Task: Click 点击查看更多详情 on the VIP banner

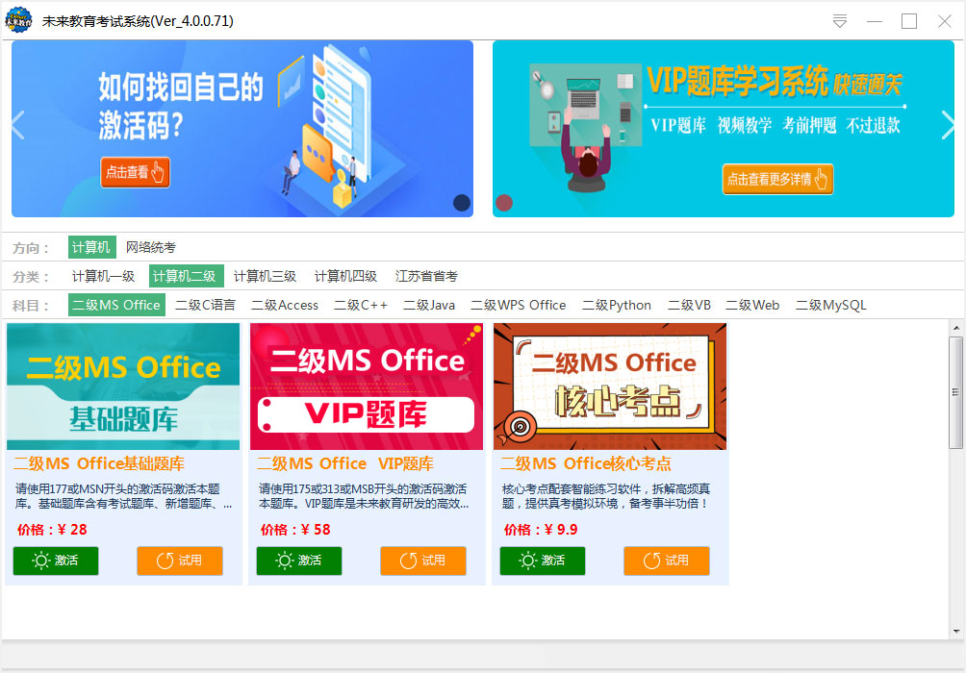Action: (x=777, y=179)
